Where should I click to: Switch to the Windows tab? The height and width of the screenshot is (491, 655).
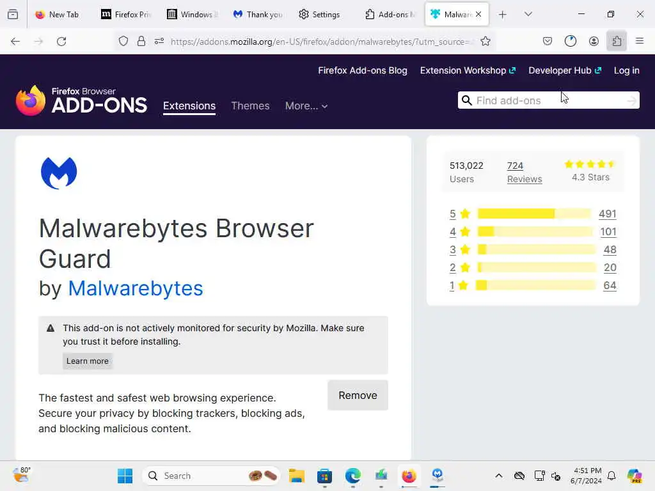(192, 15)
